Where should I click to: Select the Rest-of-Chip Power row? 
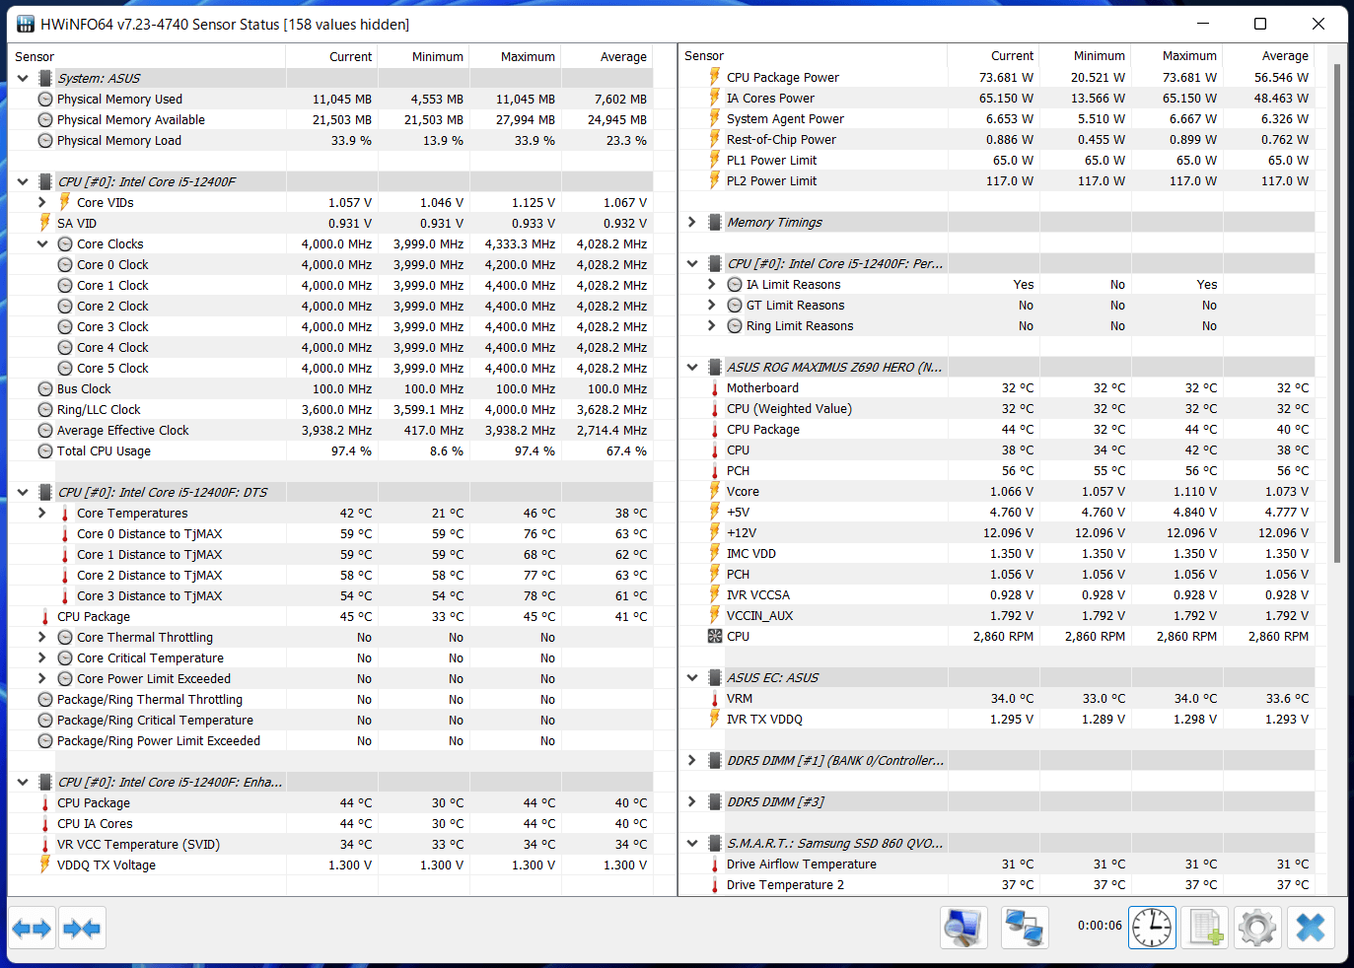[997, 140]
